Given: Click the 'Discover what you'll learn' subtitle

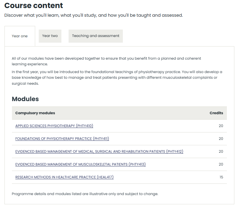Looking at the screenshot, I should pos(93,15).
